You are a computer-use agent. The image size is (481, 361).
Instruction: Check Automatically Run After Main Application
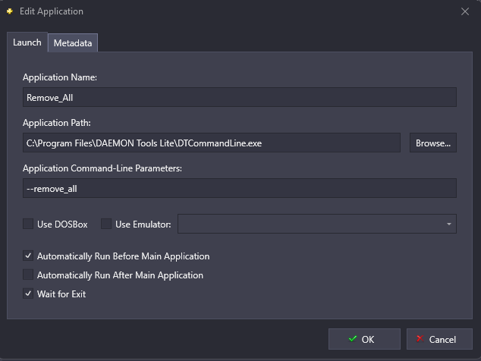(x=28, y=275)
